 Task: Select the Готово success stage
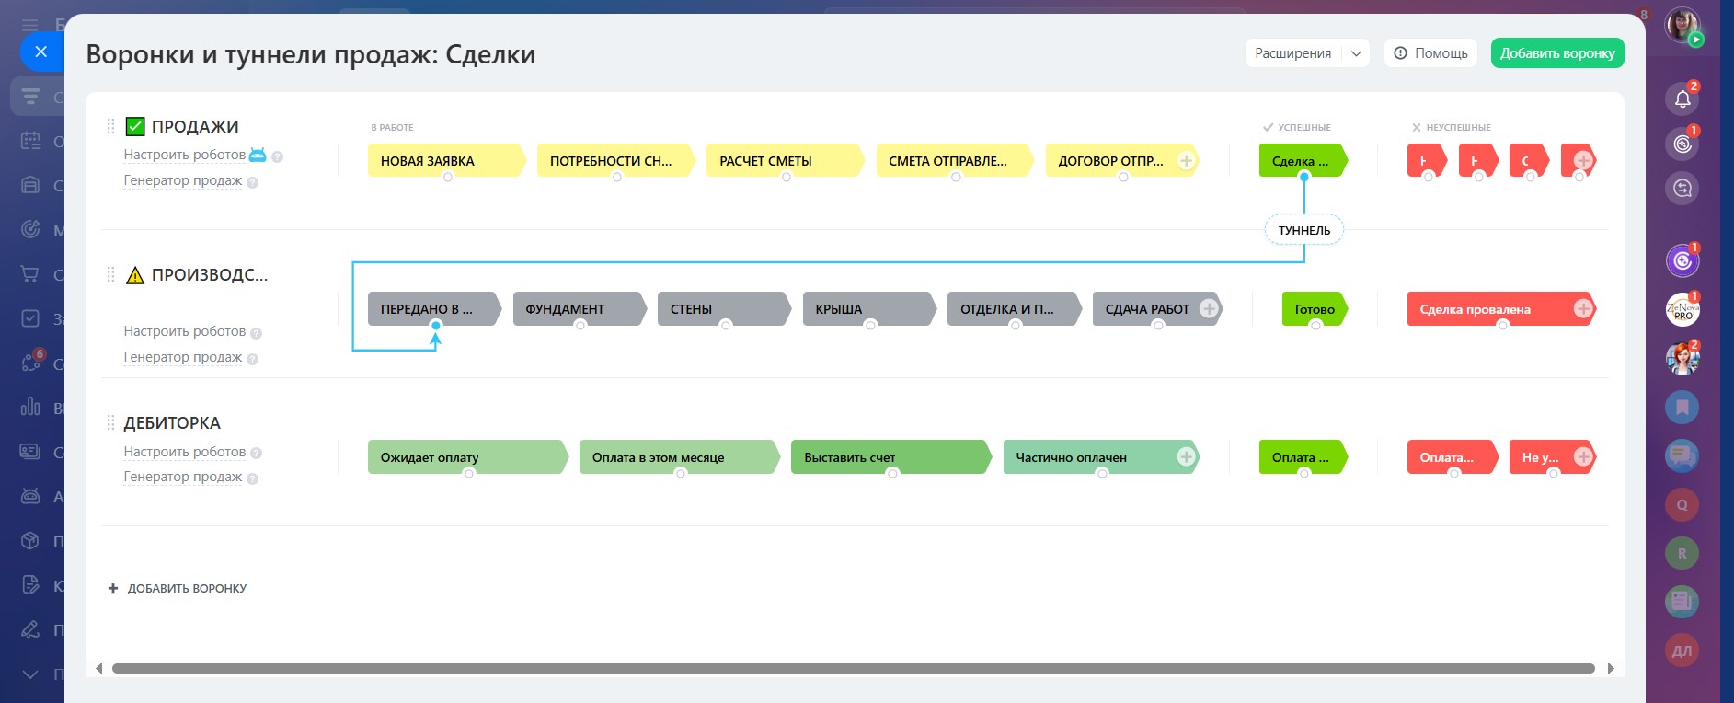[1315, 309]
